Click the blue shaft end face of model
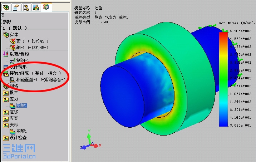The image size is (256, 162). [122, 96]
